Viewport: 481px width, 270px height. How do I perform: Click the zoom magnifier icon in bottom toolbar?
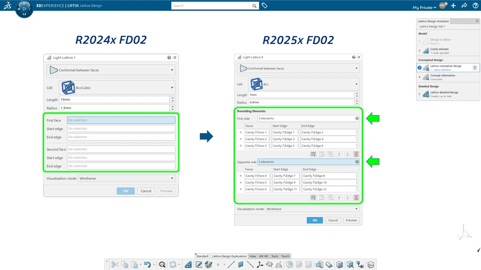pos(162,264)
